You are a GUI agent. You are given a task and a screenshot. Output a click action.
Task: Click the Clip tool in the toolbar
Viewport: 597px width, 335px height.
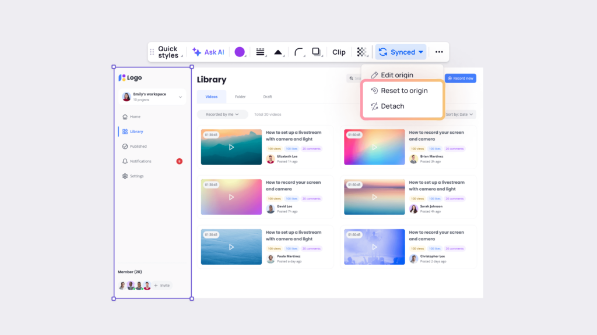pyautogui.click(x=338, y=52)
